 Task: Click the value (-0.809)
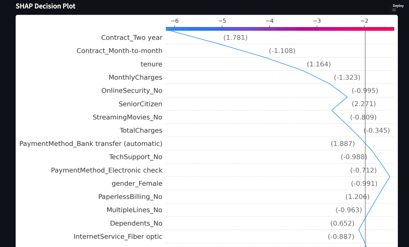point(363,117)
